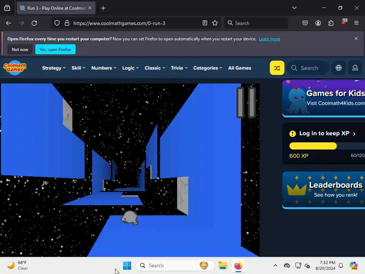List all tabs dropdown arrow
This screenshot has height=274, width=365.
click(294, 8)
